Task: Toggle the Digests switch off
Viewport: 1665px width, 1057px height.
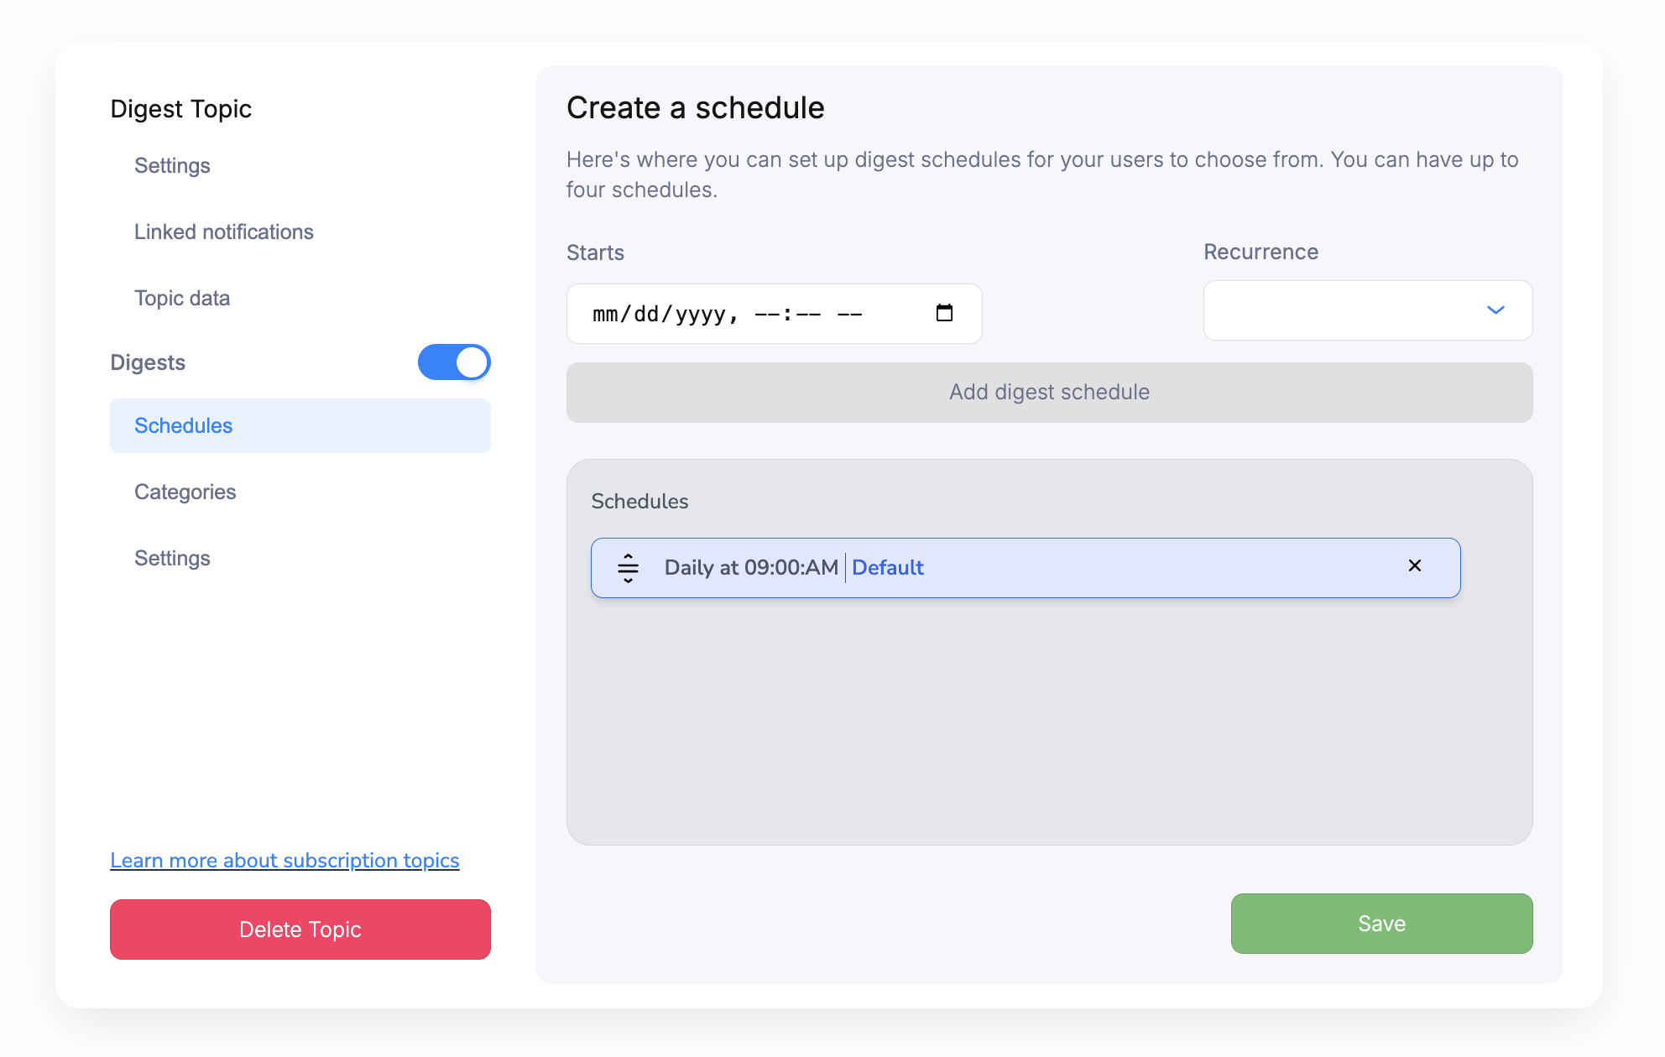Action: (x=454, y=362)
